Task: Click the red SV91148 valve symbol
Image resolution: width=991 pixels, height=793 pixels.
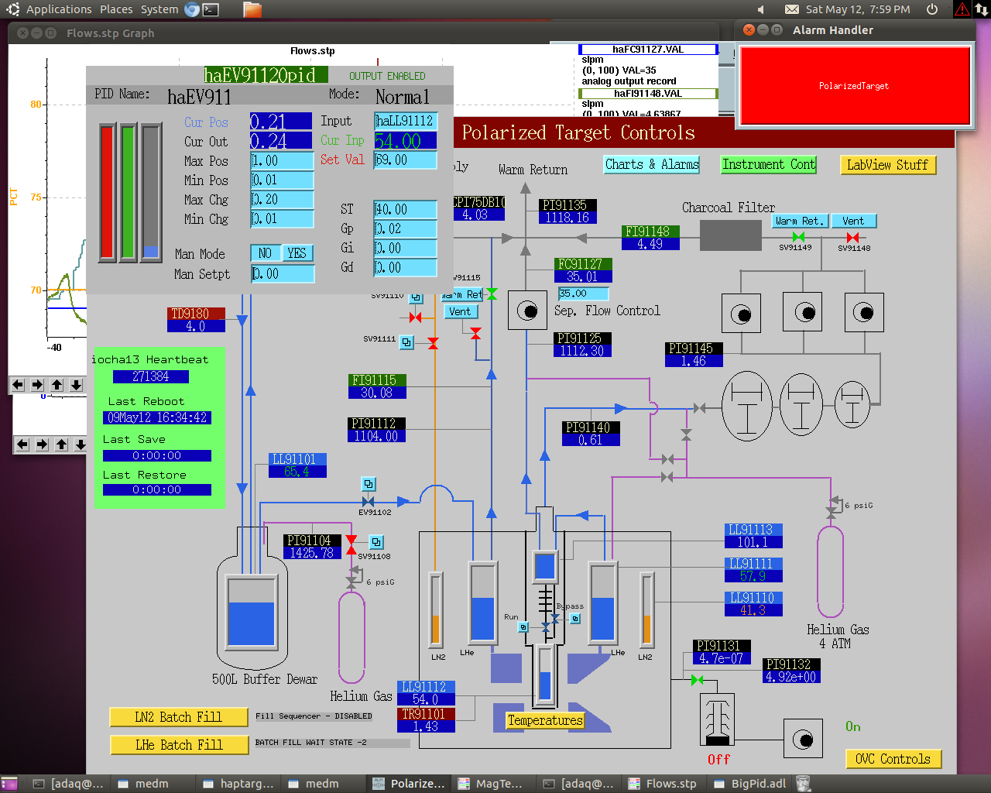Action: 852,237
